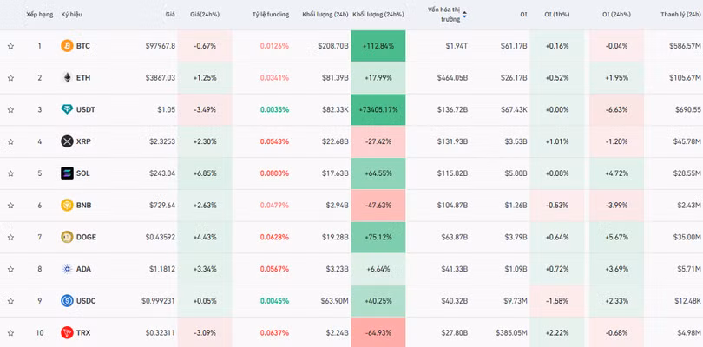This screenshot has height=347, width=703.
Task: Star the ETH row as favorite
Action: 10,78
